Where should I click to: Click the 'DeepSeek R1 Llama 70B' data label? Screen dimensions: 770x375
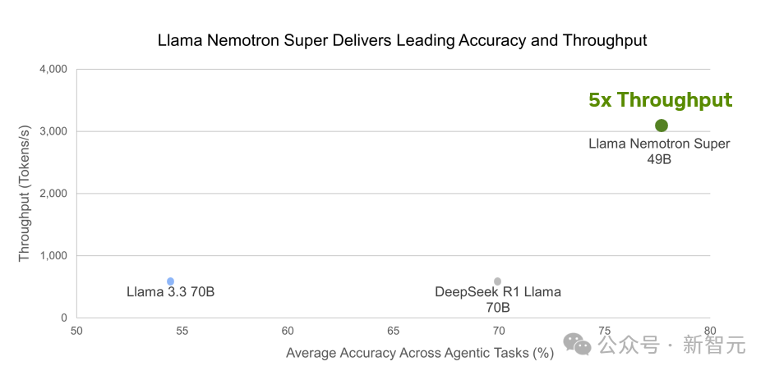[498, 300]
